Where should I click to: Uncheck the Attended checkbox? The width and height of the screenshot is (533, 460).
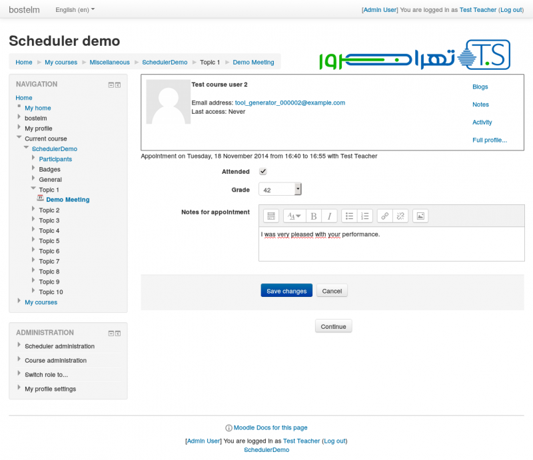(x=263, y=172)
